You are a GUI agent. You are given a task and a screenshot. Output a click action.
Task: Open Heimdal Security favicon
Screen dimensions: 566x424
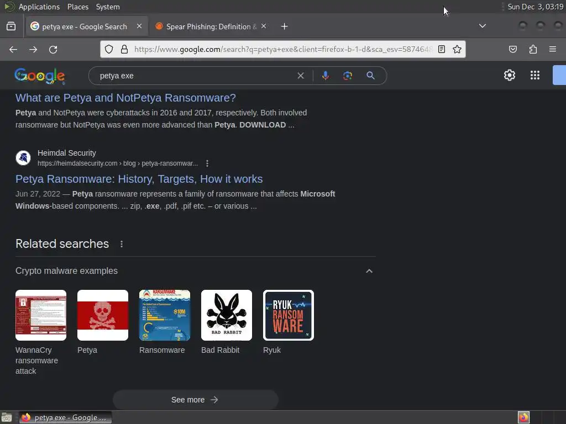(23, 158)
